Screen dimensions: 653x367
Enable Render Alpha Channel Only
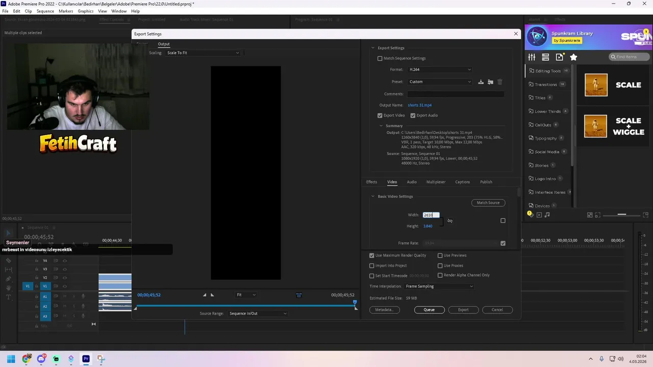[440, 275]
